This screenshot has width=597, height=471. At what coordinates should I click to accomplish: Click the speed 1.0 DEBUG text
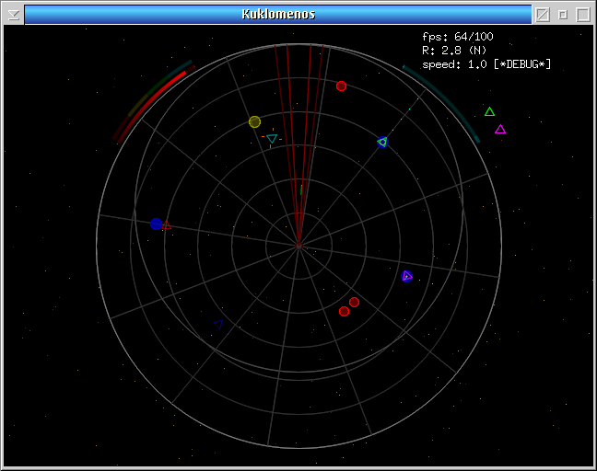coord(486,64)
